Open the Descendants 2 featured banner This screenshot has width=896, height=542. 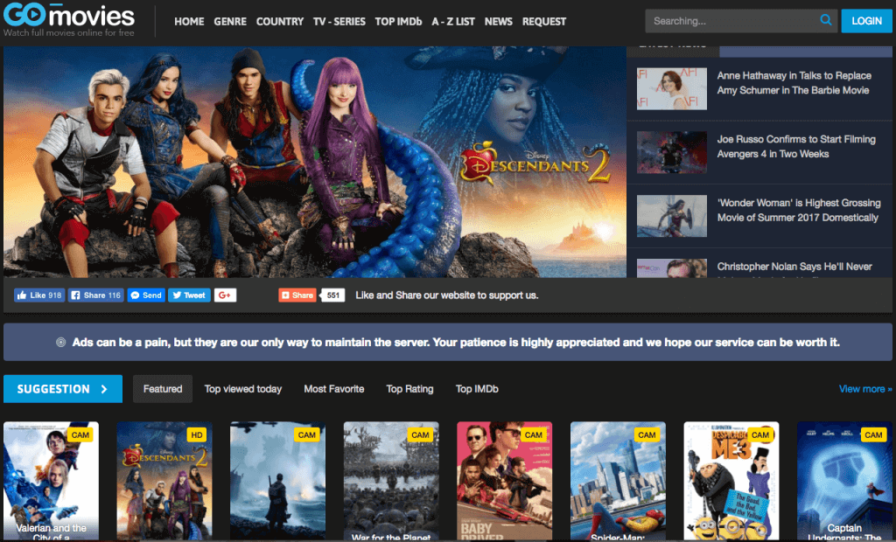tap(315, 163)
